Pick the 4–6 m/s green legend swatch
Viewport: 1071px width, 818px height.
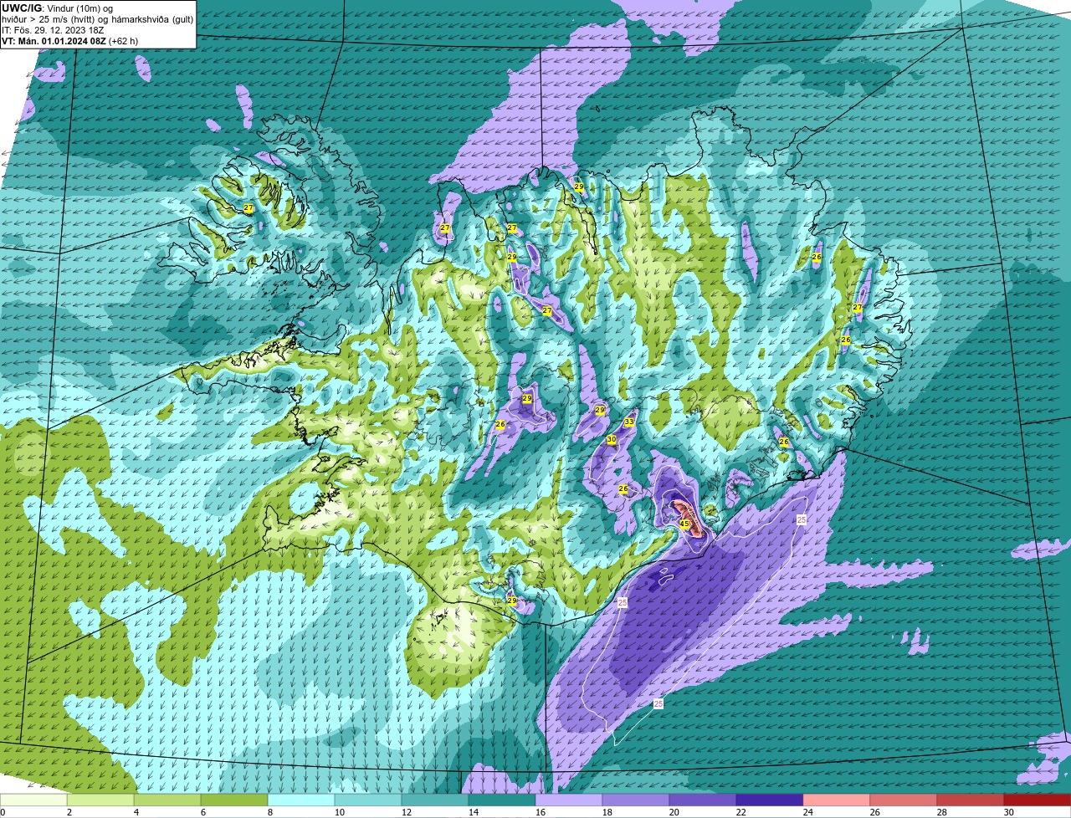coord(167,800)
